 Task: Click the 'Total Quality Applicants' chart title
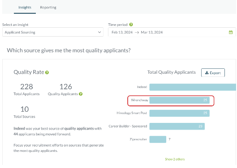172,72
